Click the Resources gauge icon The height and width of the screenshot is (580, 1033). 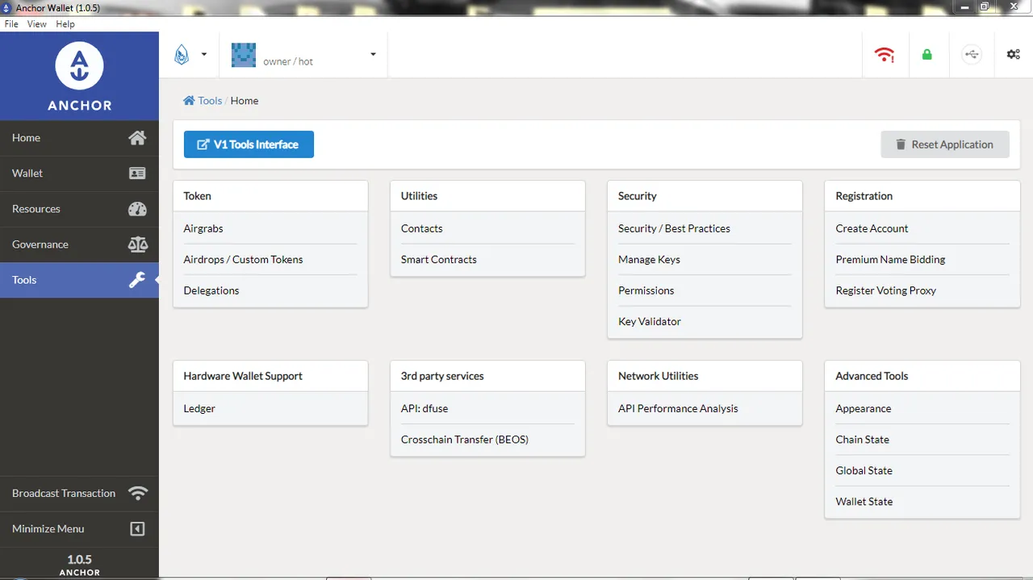coord(137,209)
